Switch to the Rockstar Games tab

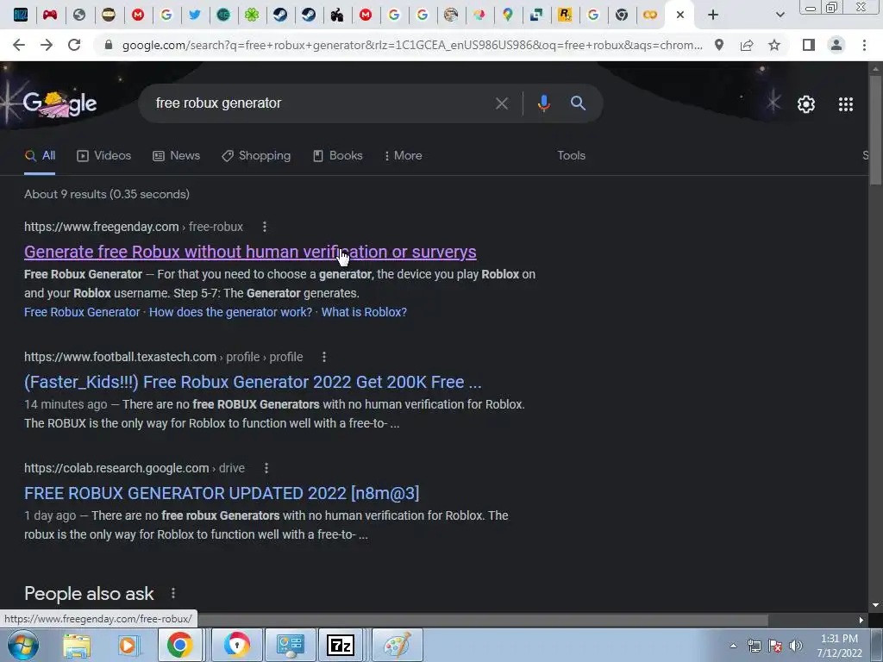[x=564, y=15]
